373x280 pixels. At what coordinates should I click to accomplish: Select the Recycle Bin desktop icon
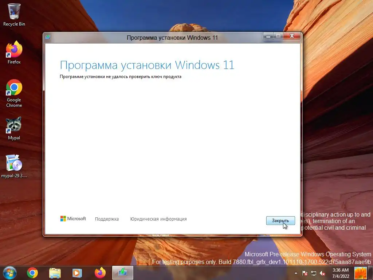click(x=14, y=15)
